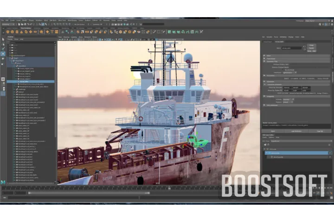
Task: Create a polygon cylinder from the shelf
Action: pos(17,32)
